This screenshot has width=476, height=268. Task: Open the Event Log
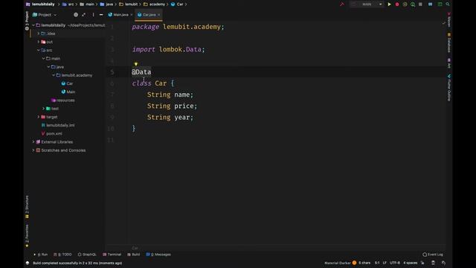(433, 255)
